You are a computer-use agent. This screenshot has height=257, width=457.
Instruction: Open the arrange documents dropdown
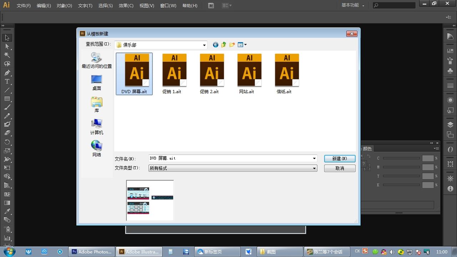(227, 5)
